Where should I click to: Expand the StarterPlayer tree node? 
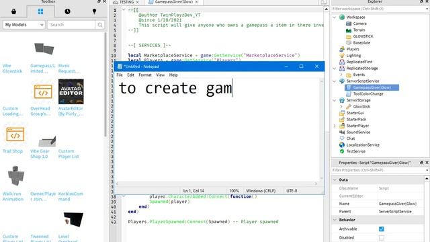(335, 126)
